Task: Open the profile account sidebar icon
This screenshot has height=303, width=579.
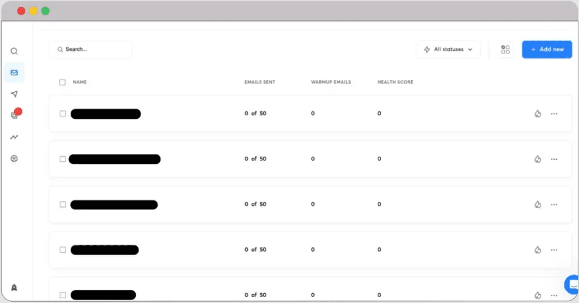Action: coord(14,159)
